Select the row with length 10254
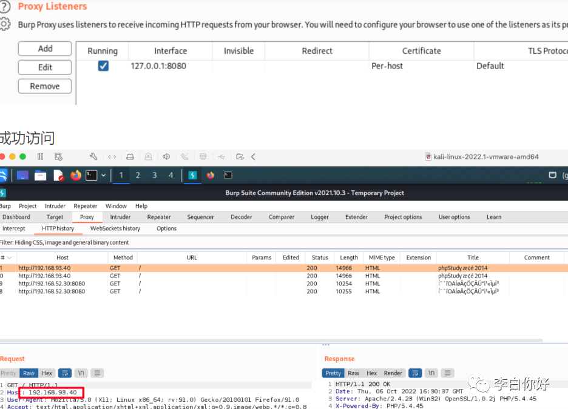Image resolution: width=568 pixels, height=409 pixels. pyautogui.click(x=284, y=284)
